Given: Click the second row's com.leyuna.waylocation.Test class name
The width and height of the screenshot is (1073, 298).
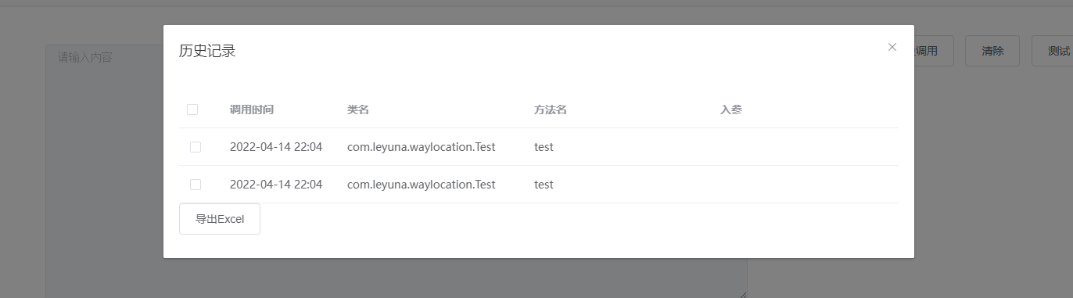Looking at the screenshot, I should 422,185.
